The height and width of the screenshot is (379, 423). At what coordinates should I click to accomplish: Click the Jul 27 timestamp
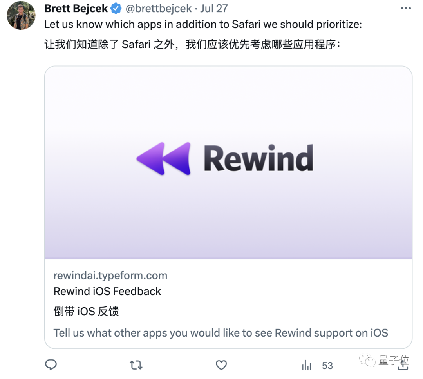(214, 8)
